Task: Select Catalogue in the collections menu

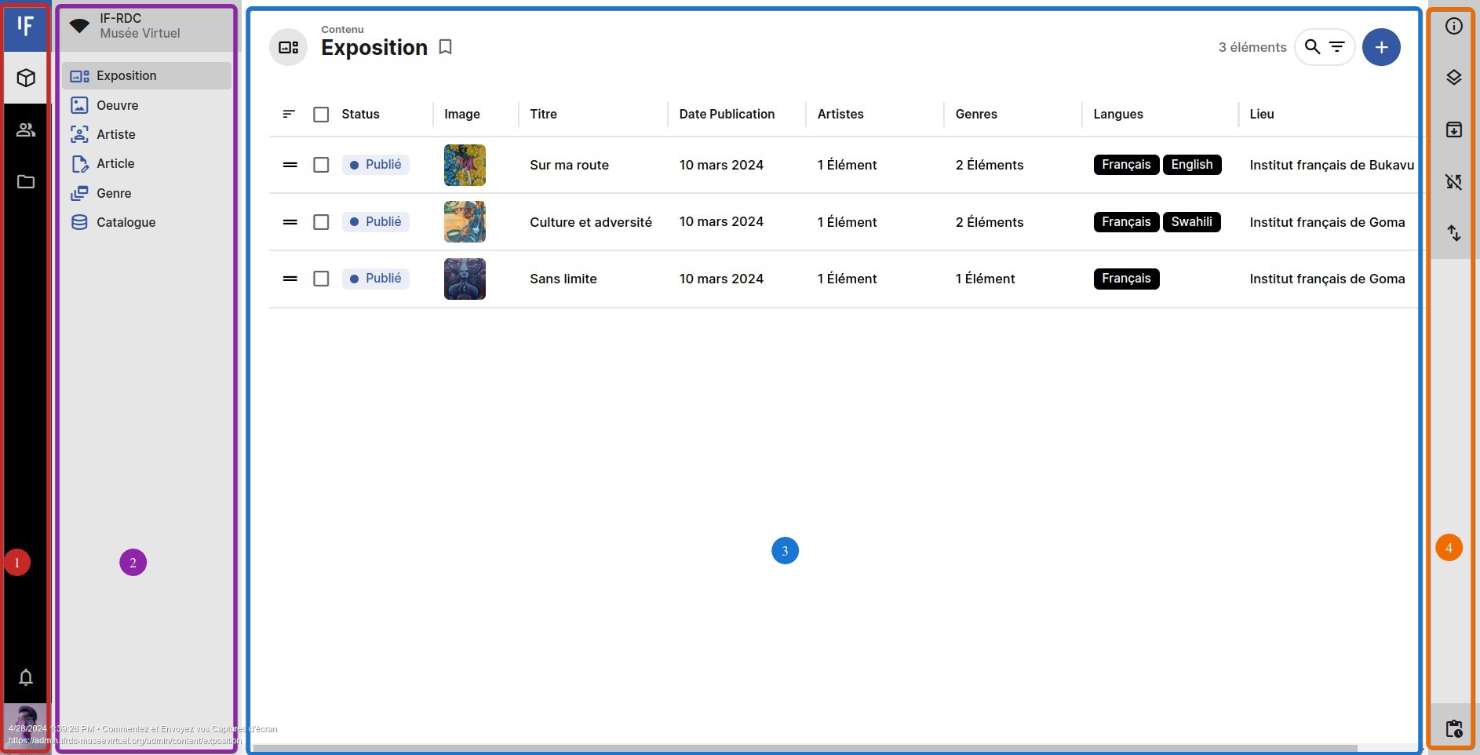Action: coord(126,222)
